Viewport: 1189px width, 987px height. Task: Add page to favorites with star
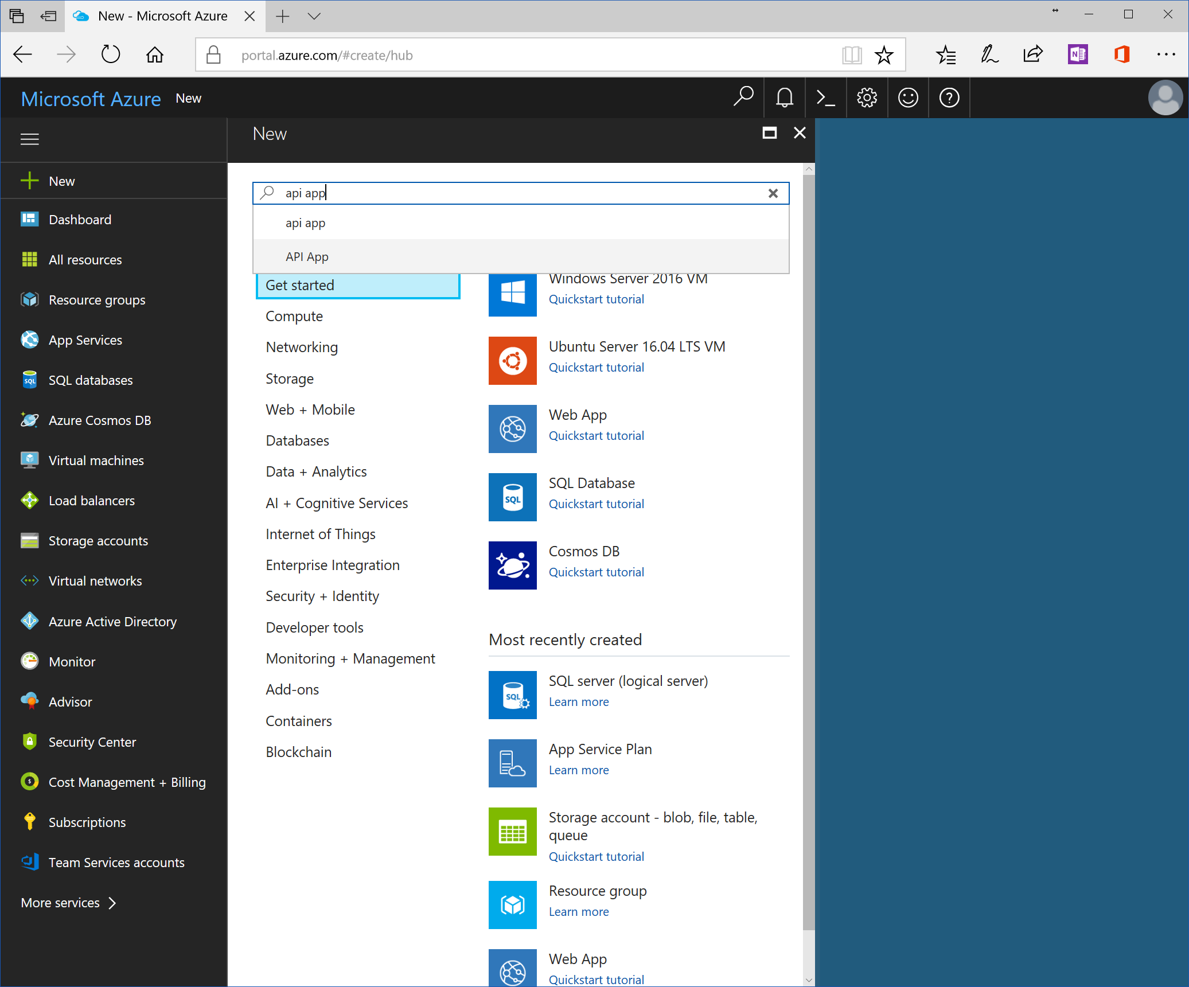tap(884, 55)
